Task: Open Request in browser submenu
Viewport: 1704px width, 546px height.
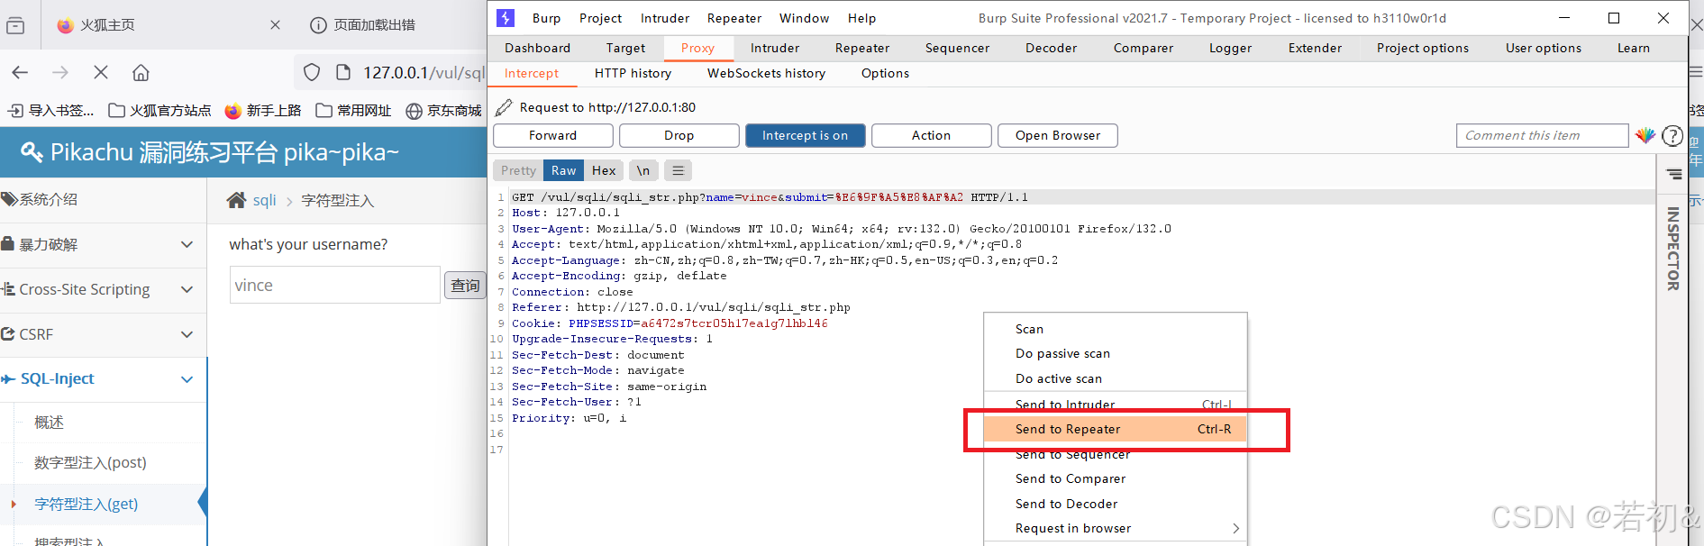Action: tap(1115, 529)
